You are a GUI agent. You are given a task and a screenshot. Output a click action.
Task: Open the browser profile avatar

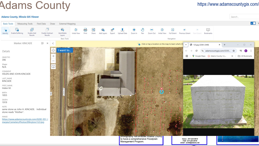click(246, 51)
